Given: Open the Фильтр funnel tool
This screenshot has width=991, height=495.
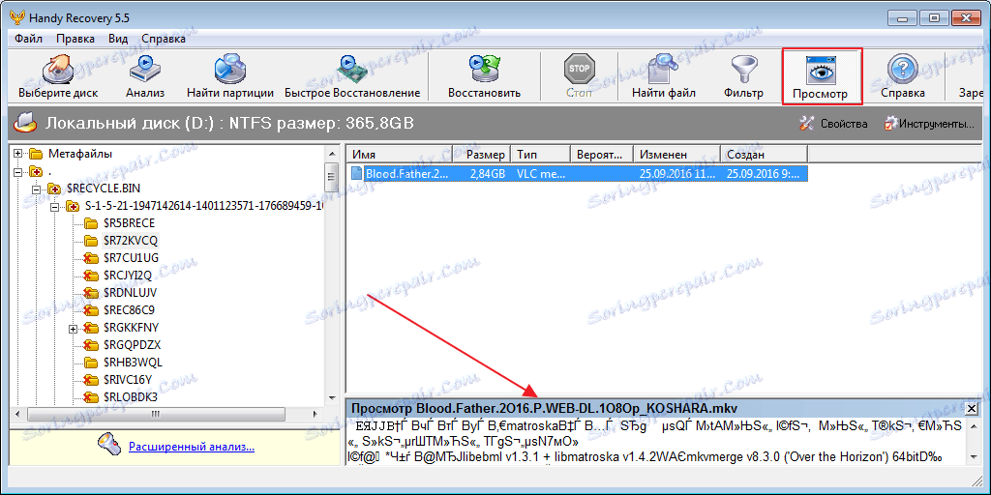Looking at the screenshot, I should pyautogui.click(x=744, y=77).
